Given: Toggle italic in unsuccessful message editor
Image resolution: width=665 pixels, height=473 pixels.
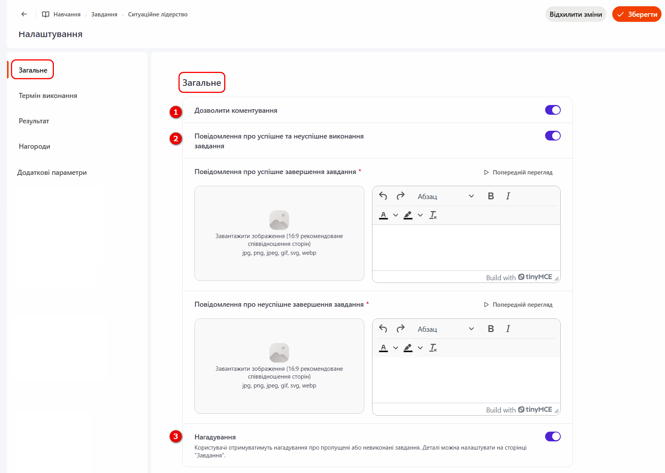Looking at the screenshot, I should click(508, 329).
